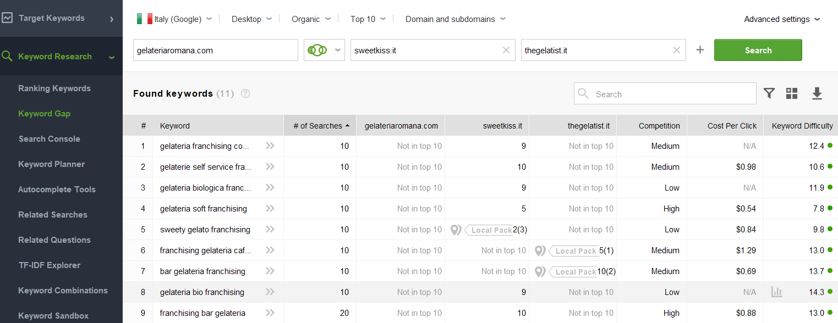
Task: Open the filter funnel icon
Action: [769, 93]
